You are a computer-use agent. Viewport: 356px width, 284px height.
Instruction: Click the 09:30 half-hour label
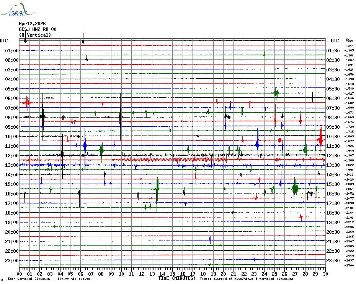click(x=333, y=127)
